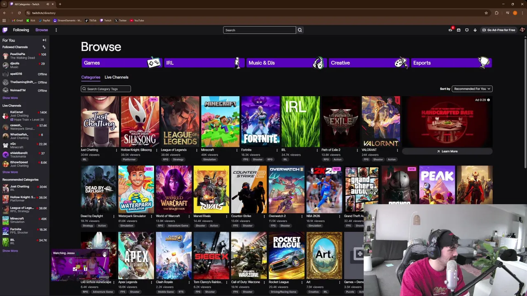Click the Search Category Tags field
The height and width of the screenshot is (296, 527).
click(x=106, y=89)
